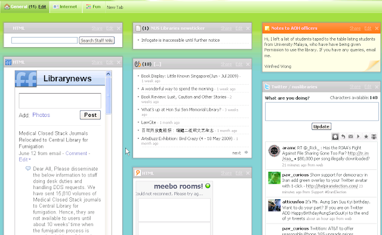Switch to the Fun tab
This screenshot has width=382, height=235.
[93, 7]
